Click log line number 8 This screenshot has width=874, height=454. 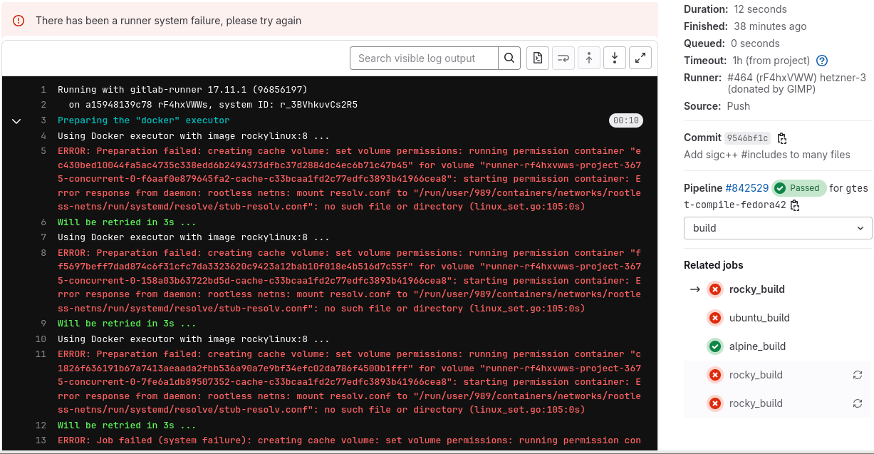(43, 253)
